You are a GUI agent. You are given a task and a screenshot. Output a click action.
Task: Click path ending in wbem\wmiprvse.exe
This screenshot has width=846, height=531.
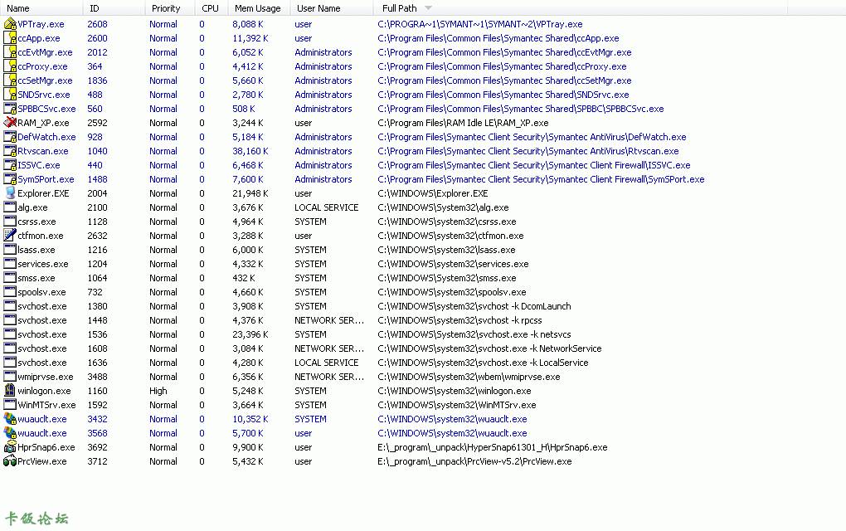coord(469,377)
